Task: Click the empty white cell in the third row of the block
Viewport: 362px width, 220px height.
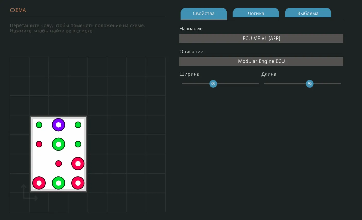Action: tap(39, 164)
